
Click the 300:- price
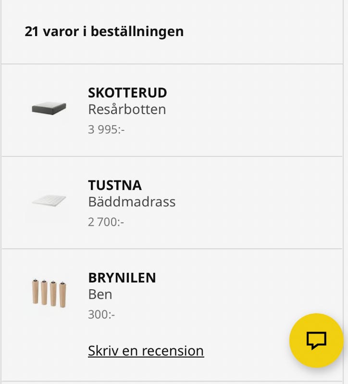click(101, 315)
